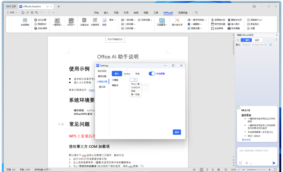Click the 图片转文字 OCR icon

point(177,21)
